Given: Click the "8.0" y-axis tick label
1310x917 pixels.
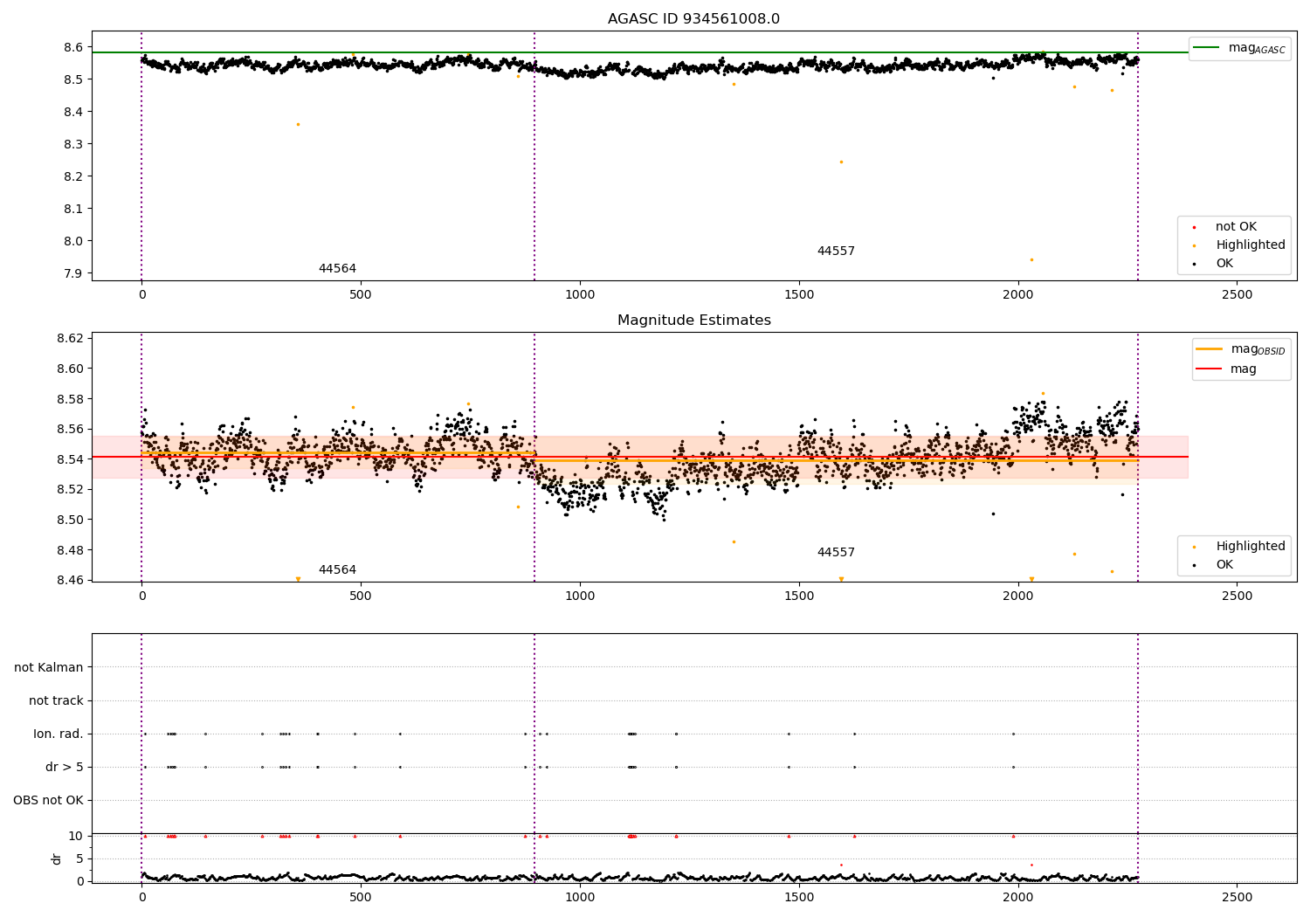Looking at the screenshot, I should (x=74, y=241).
